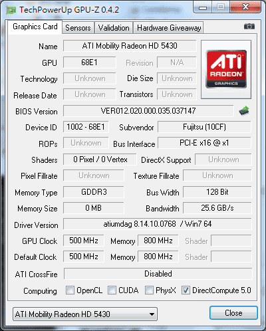
Task: Click the Technology field Unknown
Action: (89, 78)
